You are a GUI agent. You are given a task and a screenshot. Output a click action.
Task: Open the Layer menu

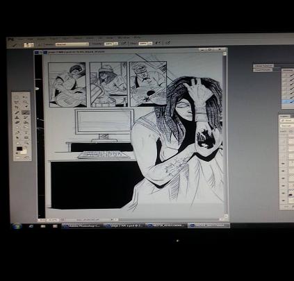coord(54,38)
